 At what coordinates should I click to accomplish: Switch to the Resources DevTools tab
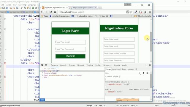[x=107, y=65]
